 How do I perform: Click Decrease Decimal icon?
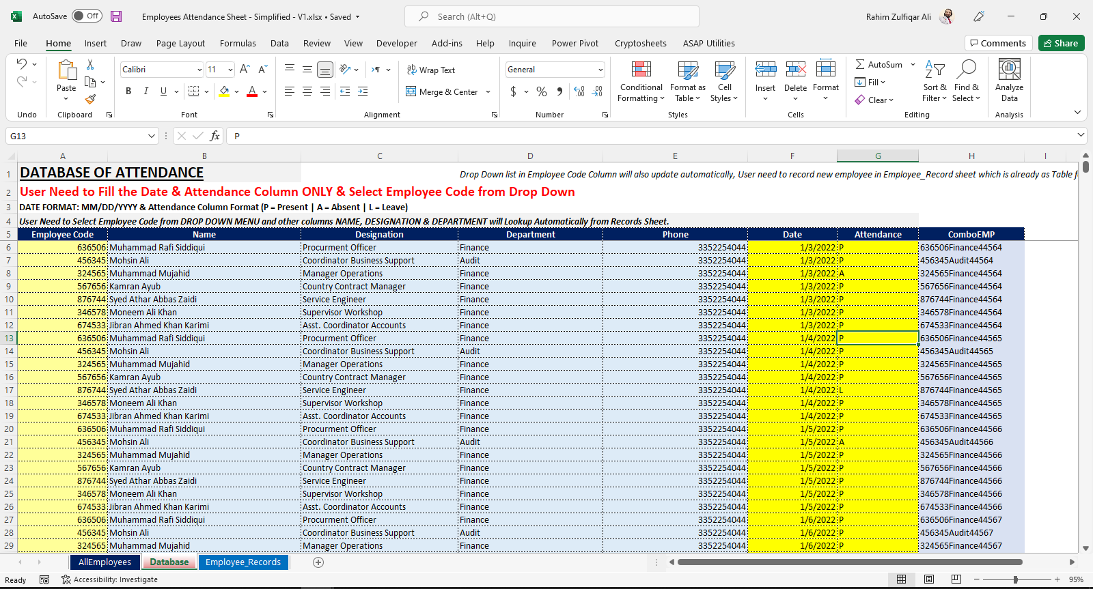tap(598, 91)
